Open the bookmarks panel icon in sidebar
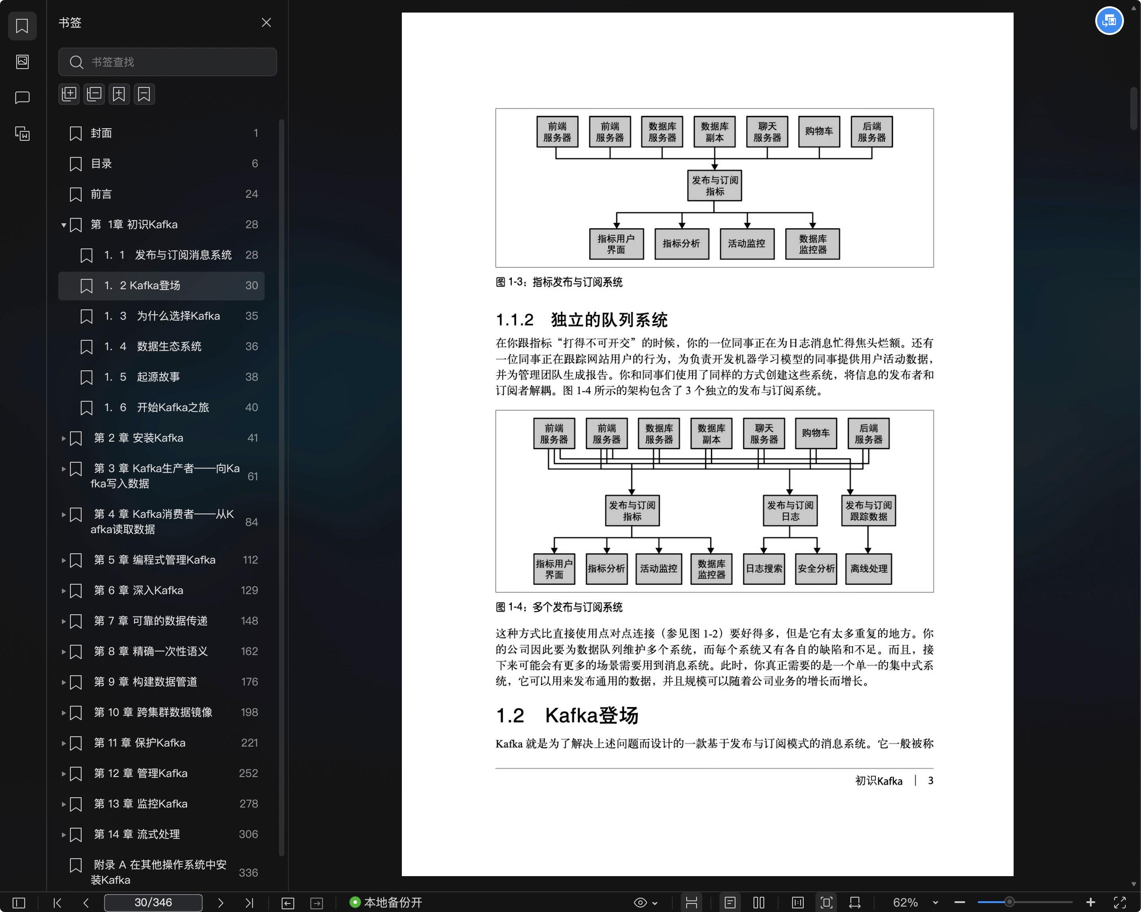Viewport: 1141px width, 912px height. point(22,26)
